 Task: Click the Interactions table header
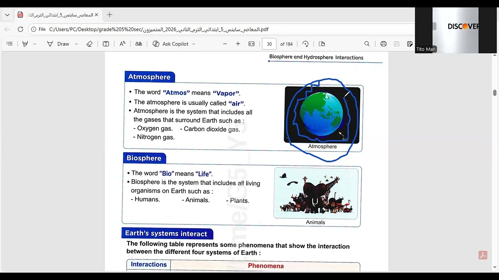pos(149,264)
